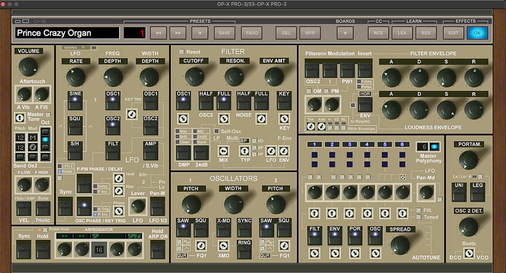The image size is (506, 273).
Task: Toggle the 24dB filter slope switch
Action: tap(201, 153)
